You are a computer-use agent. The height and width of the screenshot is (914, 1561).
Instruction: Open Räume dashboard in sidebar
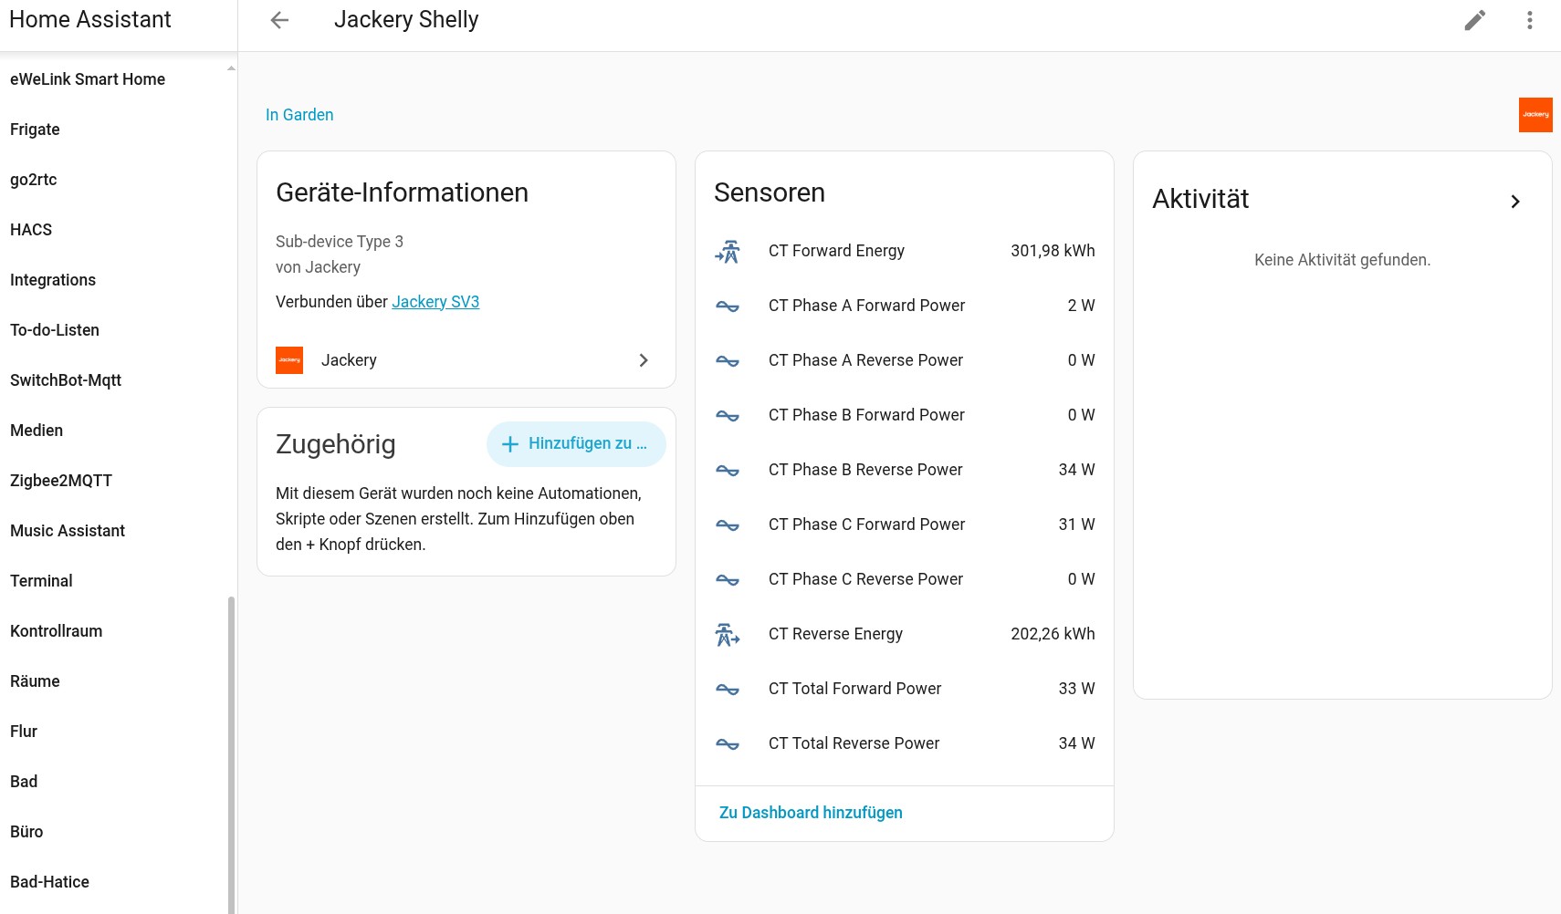coord(35,681)
